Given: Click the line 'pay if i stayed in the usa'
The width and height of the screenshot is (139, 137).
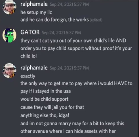Looking at the screenshot, I should (46, 91).
